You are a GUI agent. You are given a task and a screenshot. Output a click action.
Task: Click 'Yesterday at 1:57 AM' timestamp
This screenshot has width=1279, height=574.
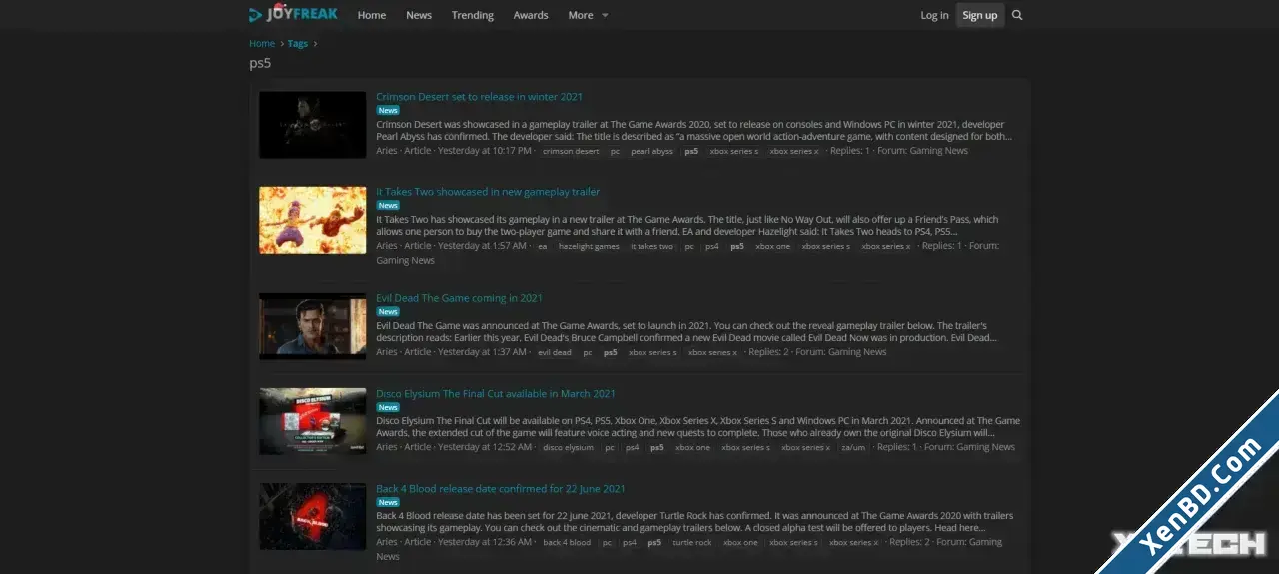point(482,246)
